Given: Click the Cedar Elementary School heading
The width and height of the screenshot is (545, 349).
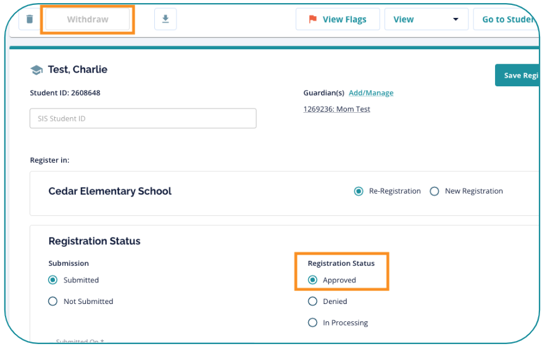Looking at the screenshot, I should [x=110, y=191].
